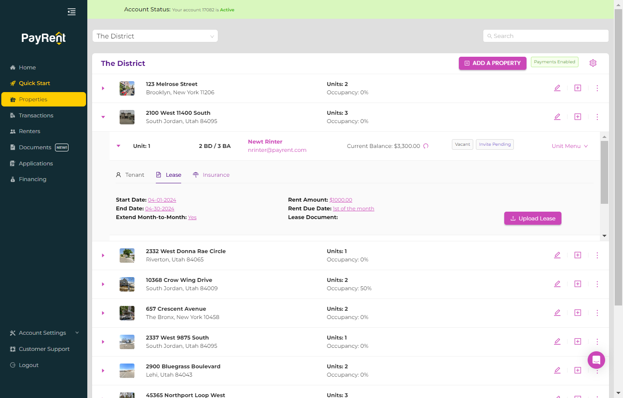Open more options for 2332 West Donna Rae Circle
The height and width of the screenshot is (398, 623).
(597, 255)
